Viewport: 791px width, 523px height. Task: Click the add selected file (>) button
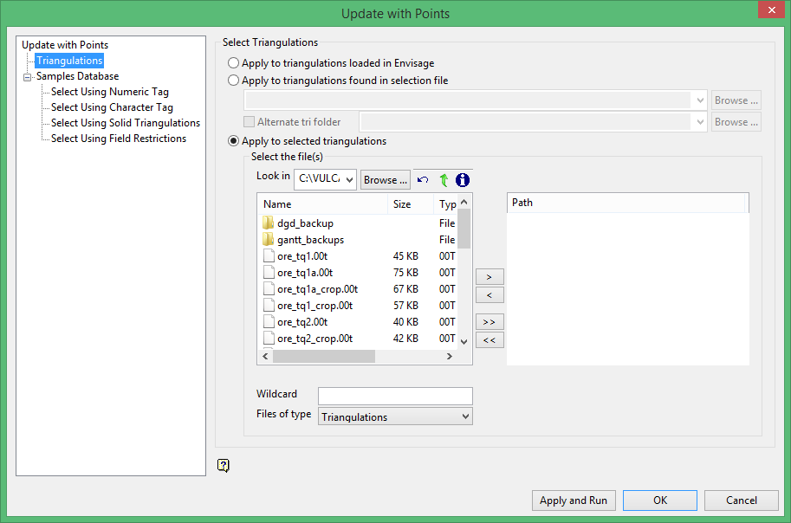point(490,277)
